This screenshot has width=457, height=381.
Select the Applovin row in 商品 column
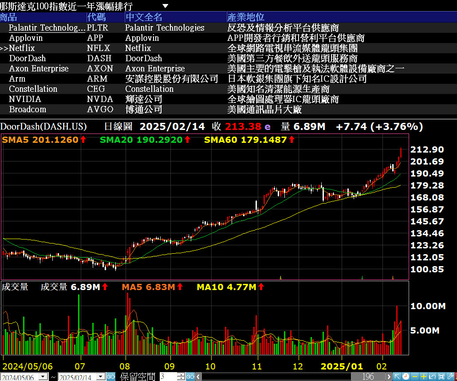26,38
